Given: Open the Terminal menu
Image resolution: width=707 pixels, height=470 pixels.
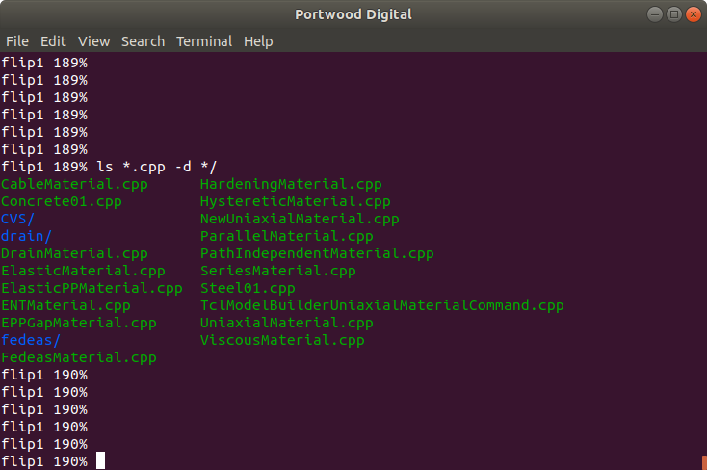Looking at the screenshot, I should tap(204, 41).
